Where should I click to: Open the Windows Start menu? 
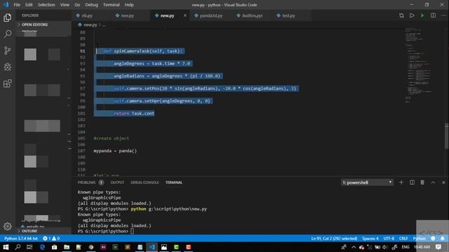pyautogui.click(x=6, y=247)
